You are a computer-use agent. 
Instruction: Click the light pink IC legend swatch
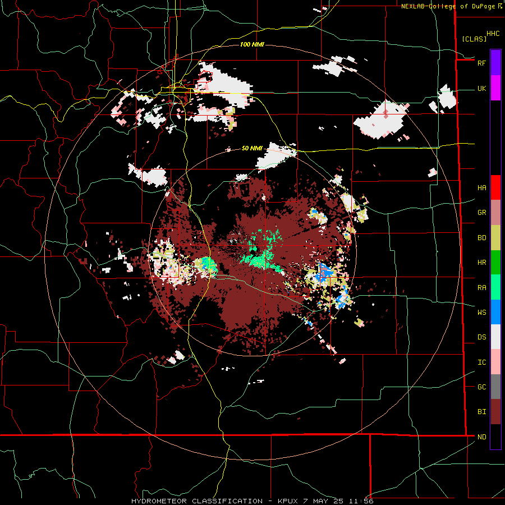point(495,362)
